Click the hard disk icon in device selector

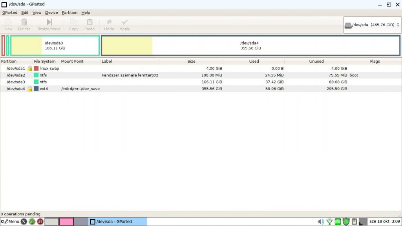(x=348, y=25)
